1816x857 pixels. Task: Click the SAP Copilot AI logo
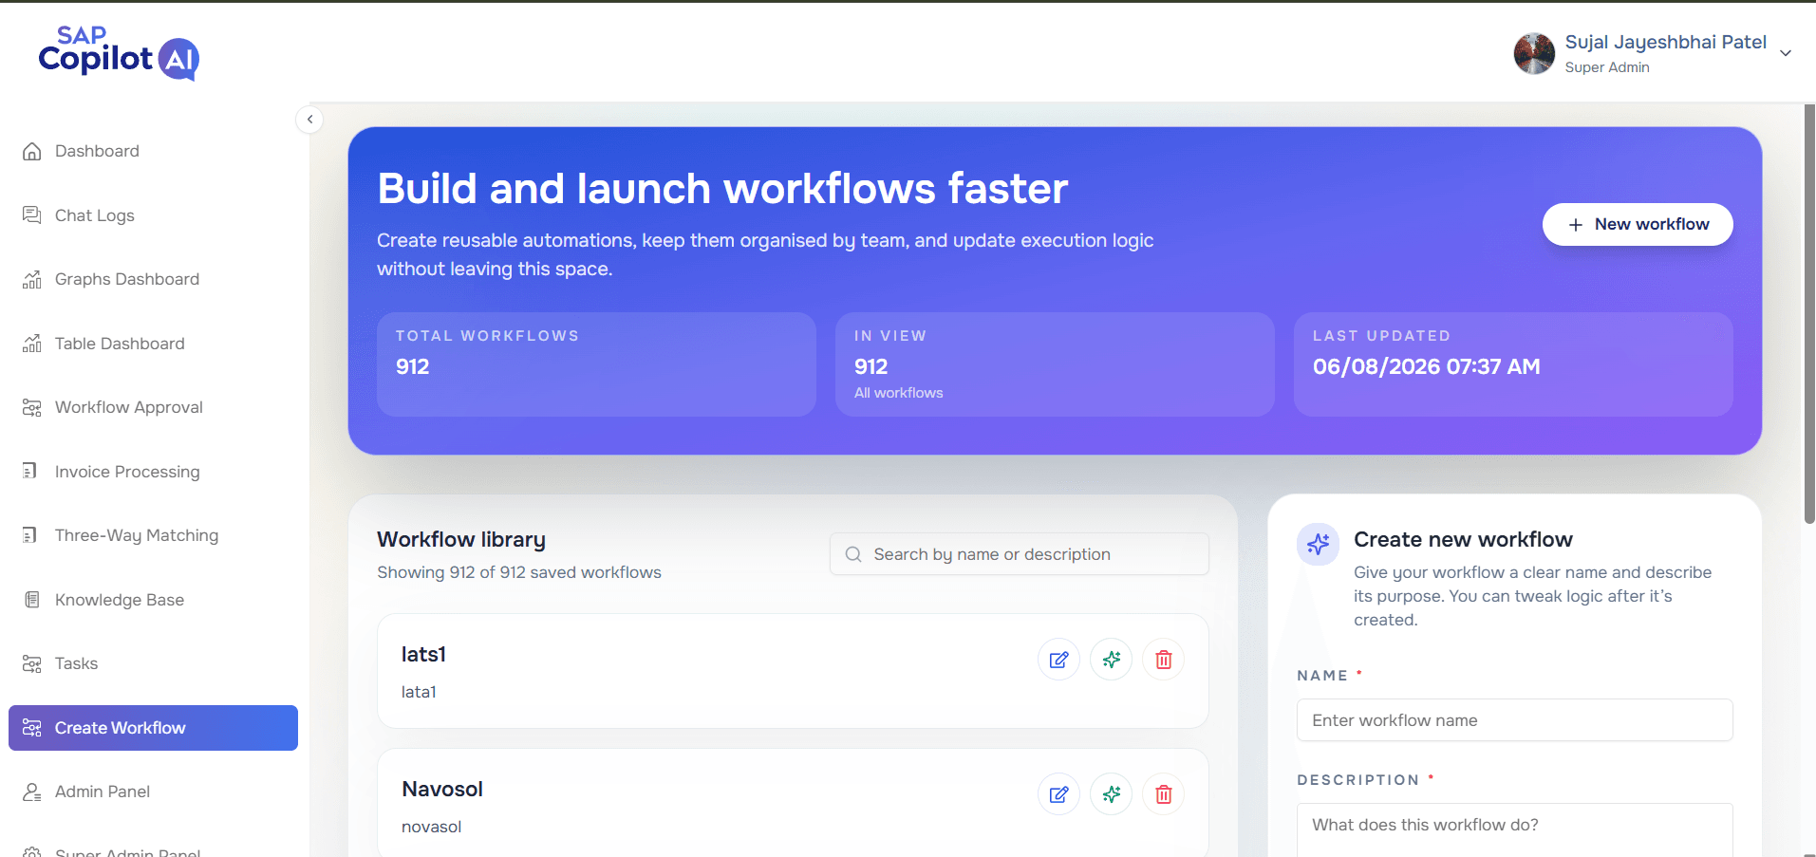tap(119, 52)
